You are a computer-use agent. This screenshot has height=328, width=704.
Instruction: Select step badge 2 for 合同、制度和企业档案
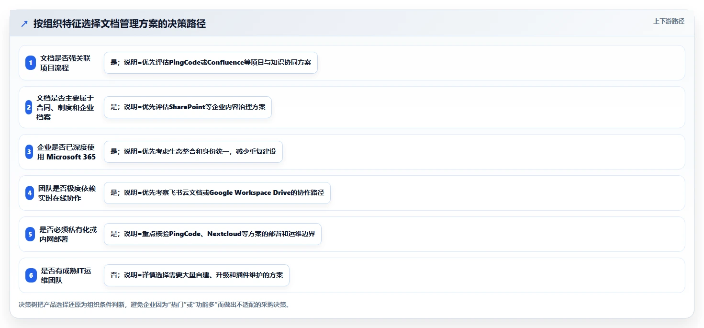coord(29,107)
